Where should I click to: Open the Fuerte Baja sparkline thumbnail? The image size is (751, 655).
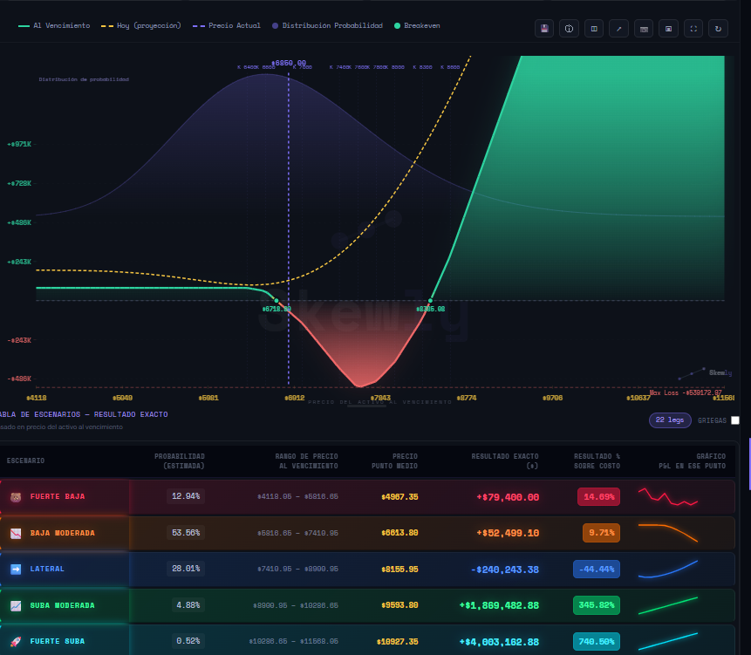pos(668,496)
